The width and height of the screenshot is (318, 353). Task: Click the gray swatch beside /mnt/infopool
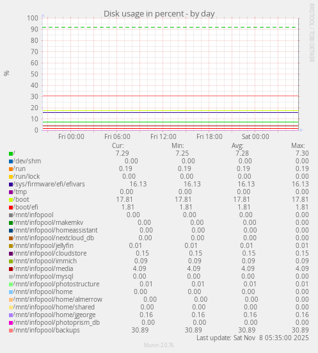tap(11, 215)
